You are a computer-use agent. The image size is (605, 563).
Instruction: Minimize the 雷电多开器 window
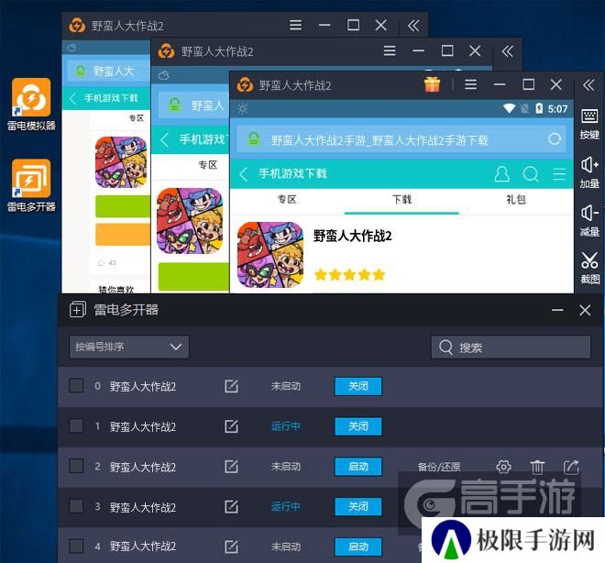pos(557,310)
